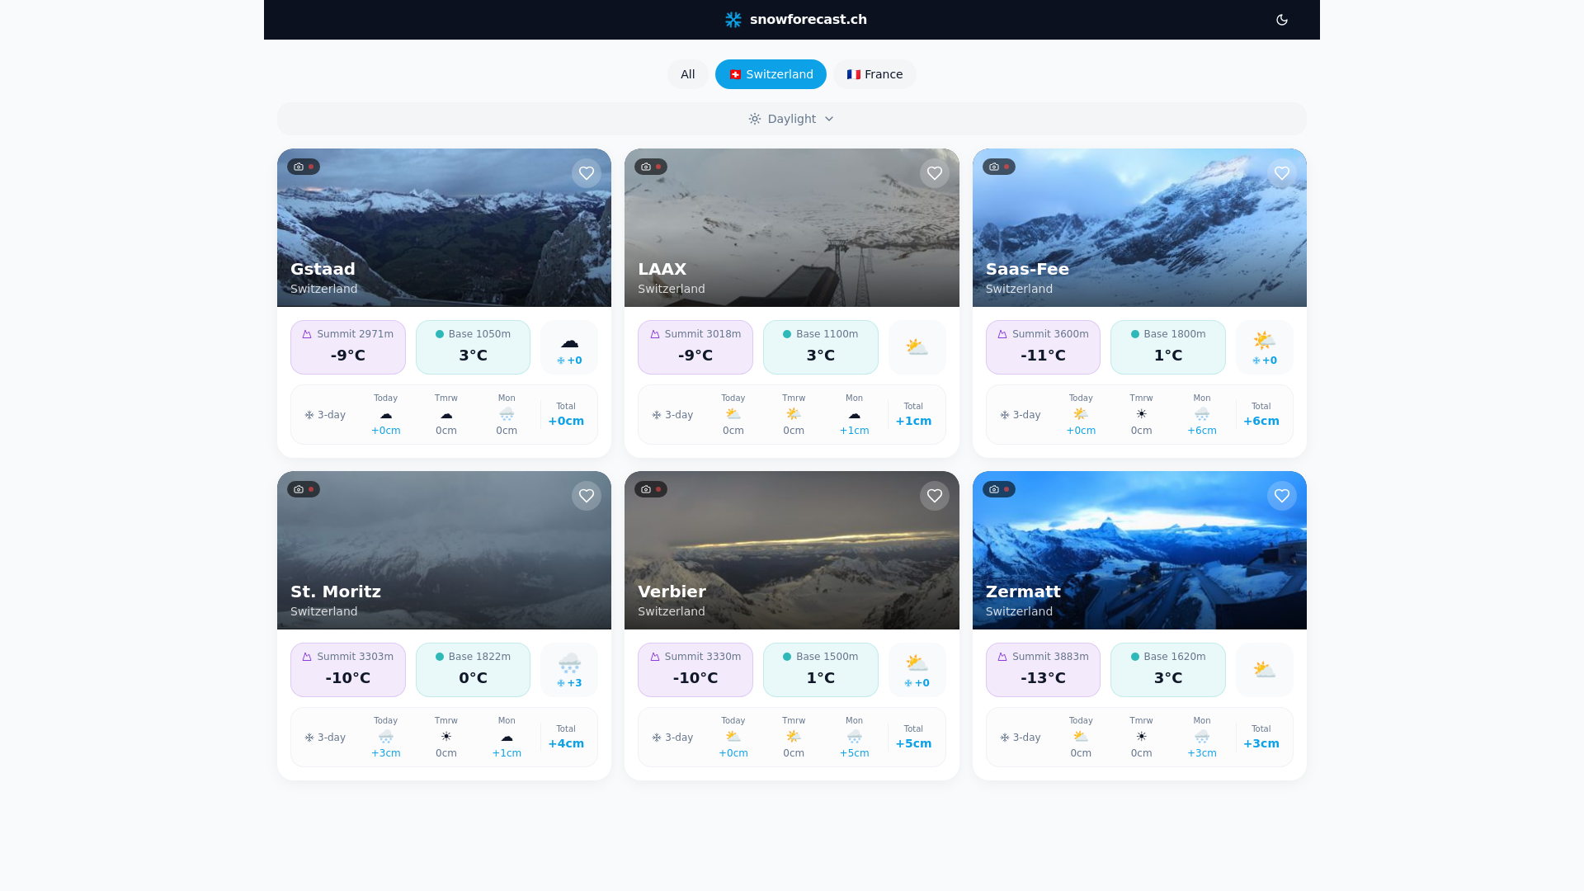Viewport: 1584px width, 891px height.
Task: Open the Gstaad webcam image
Action: tap(444, 228)
